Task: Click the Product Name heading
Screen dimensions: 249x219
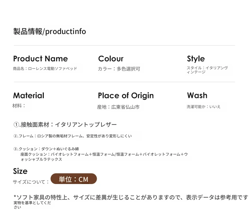Action: (x=40, y=59)
